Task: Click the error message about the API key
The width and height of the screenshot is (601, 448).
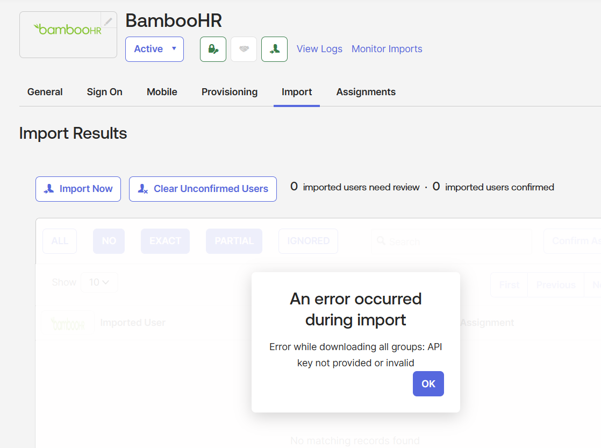Action: pyautogui.click(x=356, y=355)
